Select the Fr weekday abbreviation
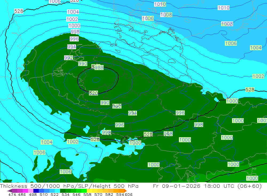 (156, 186)
